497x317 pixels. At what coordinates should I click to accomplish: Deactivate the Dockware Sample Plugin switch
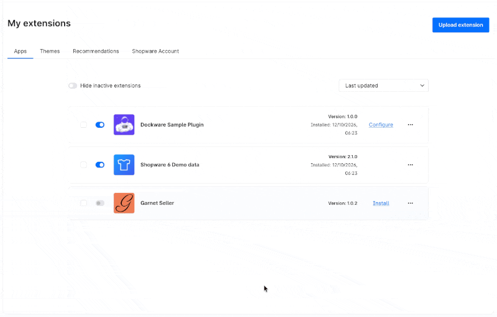(100, 125)
